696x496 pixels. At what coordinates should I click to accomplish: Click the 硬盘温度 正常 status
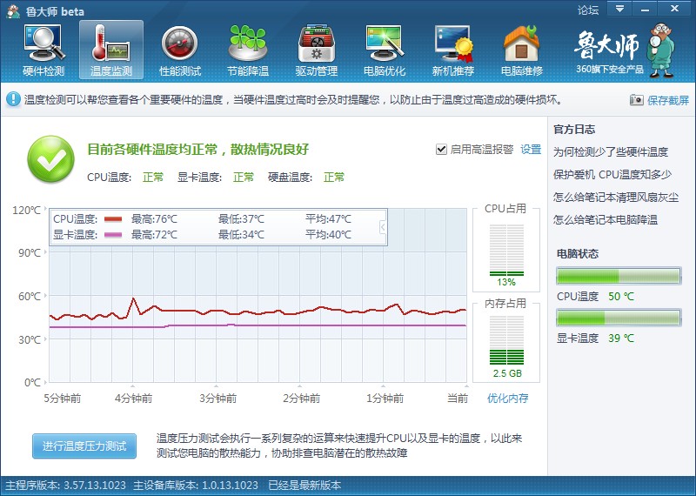click(x=334, y=178)
